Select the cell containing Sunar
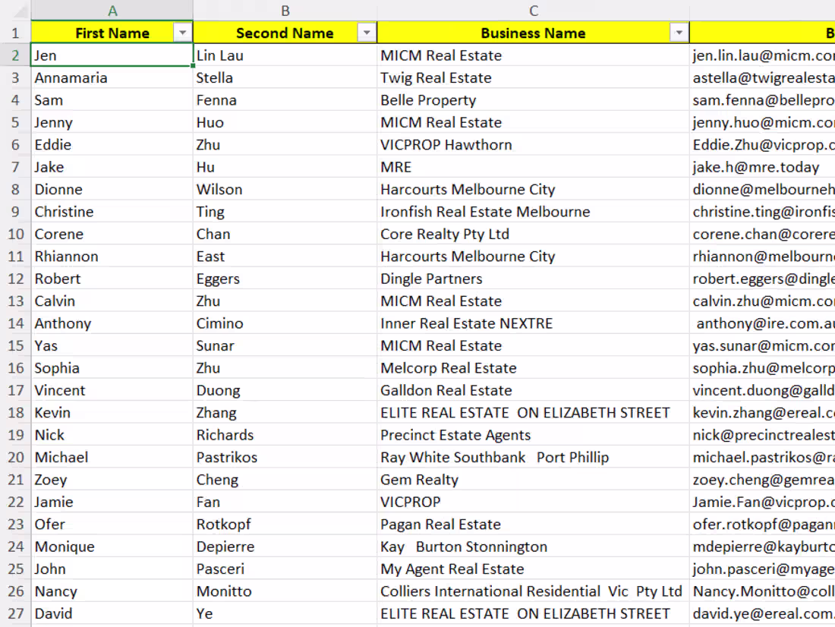Image resolution: width=835 pixels, height=627 pixels. coord(285,345)
